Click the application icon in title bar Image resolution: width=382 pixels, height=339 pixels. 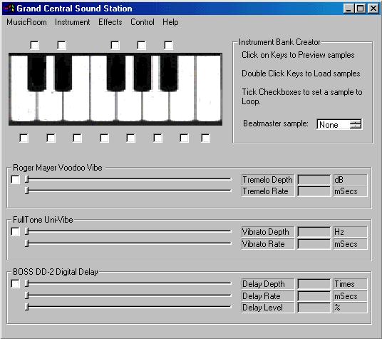tap(9, 9)
